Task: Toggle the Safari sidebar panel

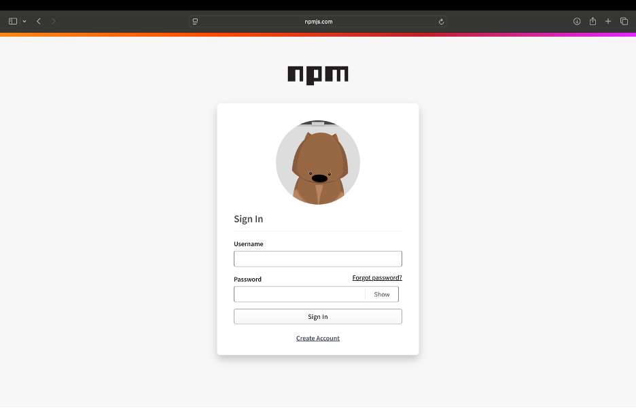Action: [12, 21]
